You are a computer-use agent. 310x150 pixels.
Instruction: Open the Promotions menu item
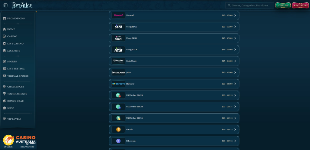pyautogui.click(x=16, y=18)
